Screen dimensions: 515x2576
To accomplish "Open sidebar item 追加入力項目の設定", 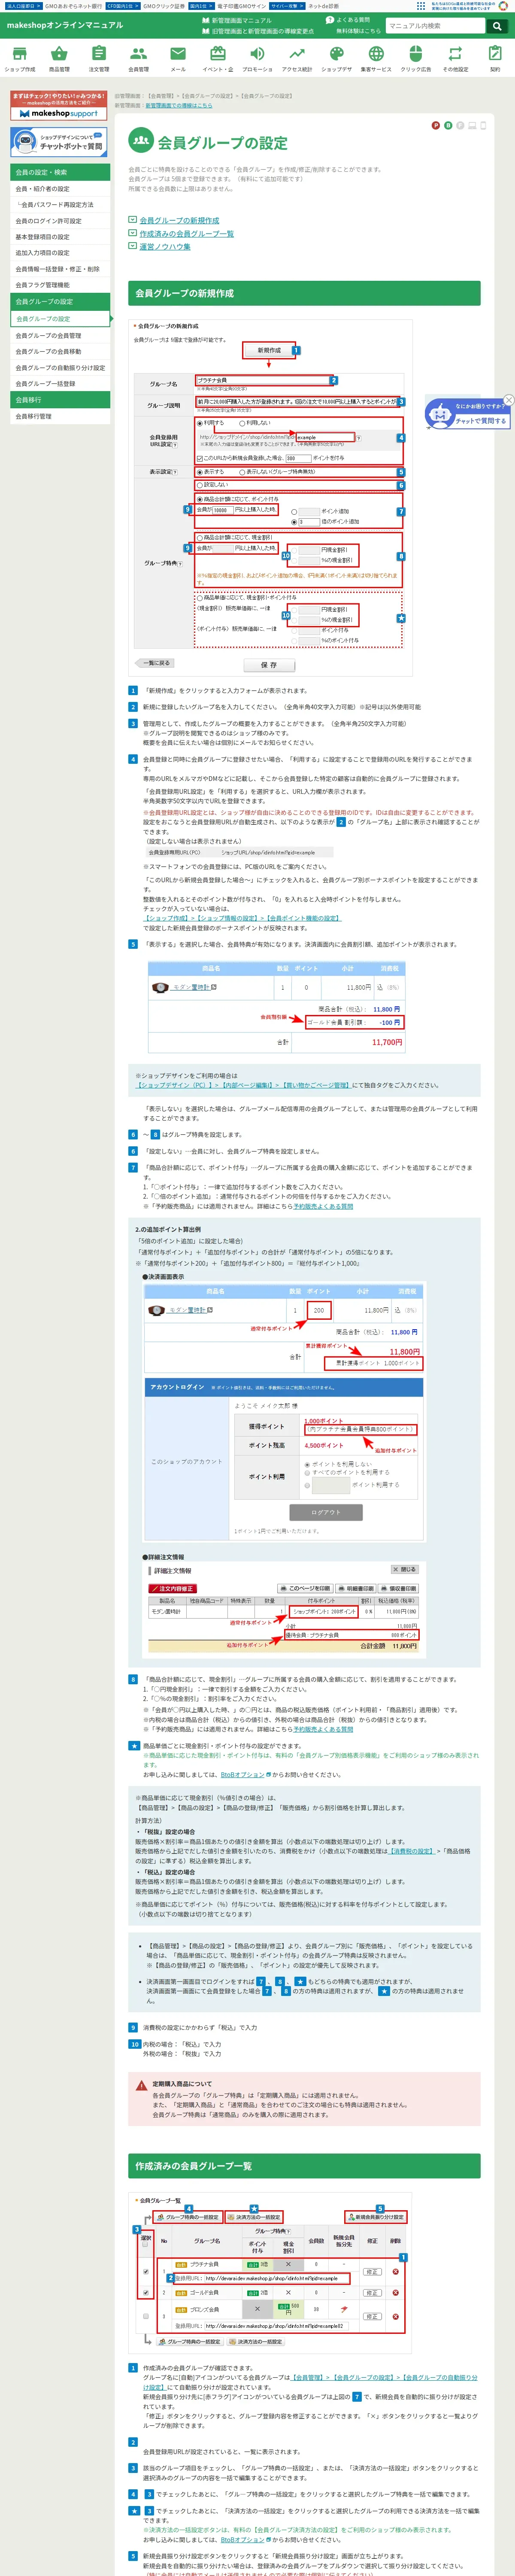I will click(x=60, y=253).
